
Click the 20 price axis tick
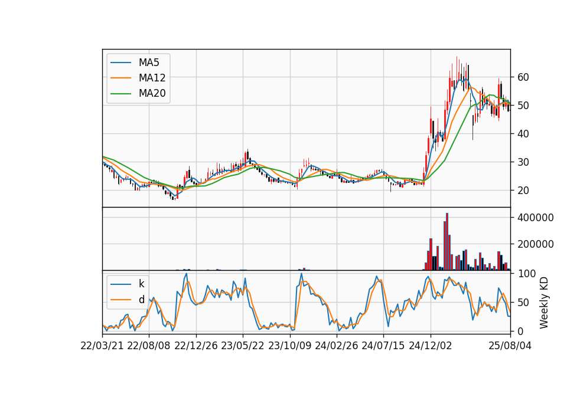523,191
